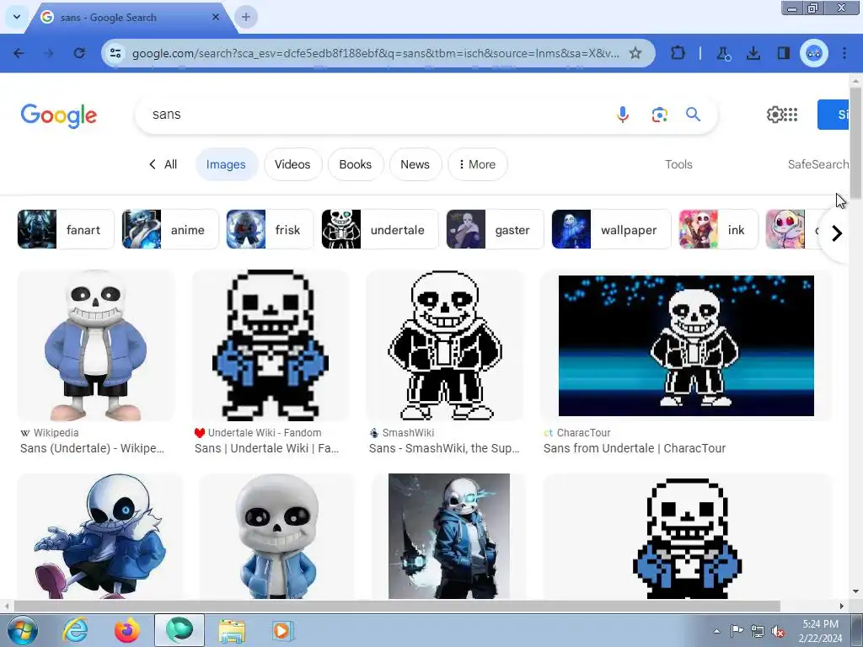Open the network tray icon
This screenshot has width=863, height=647.
758,631
